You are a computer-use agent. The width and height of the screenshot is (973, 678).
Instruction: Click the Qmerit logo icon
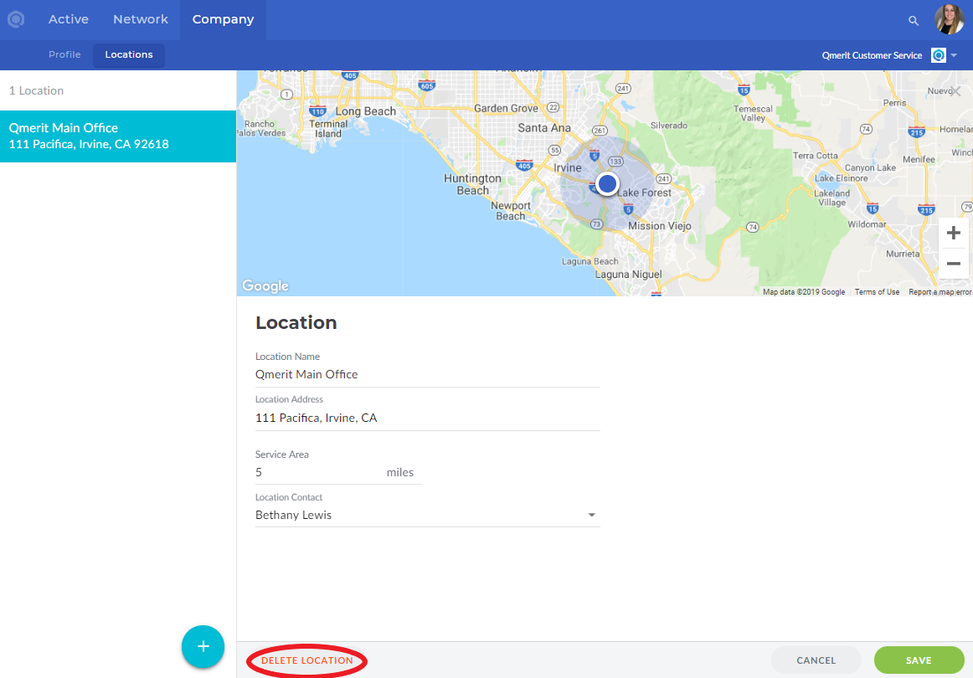pyautogui.click(x=16, y=19)
